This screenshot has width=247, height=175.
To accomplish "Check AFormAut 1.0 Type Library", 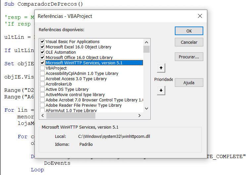I will tap(42, 110).
